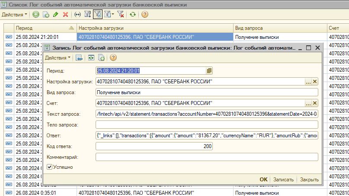
Task: Click the row icon beside 26.08.2024 0:35:01
Action: click(9, 193)
